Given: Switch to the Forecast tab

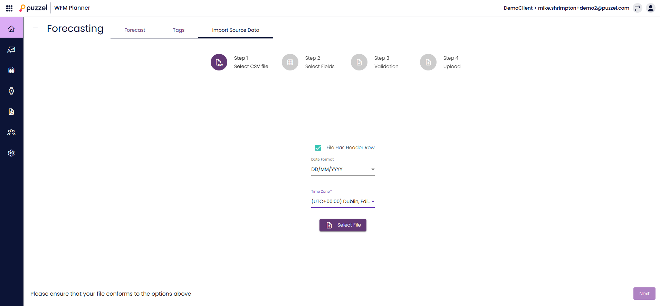Looking at the screenshot, I should (135, 30).
